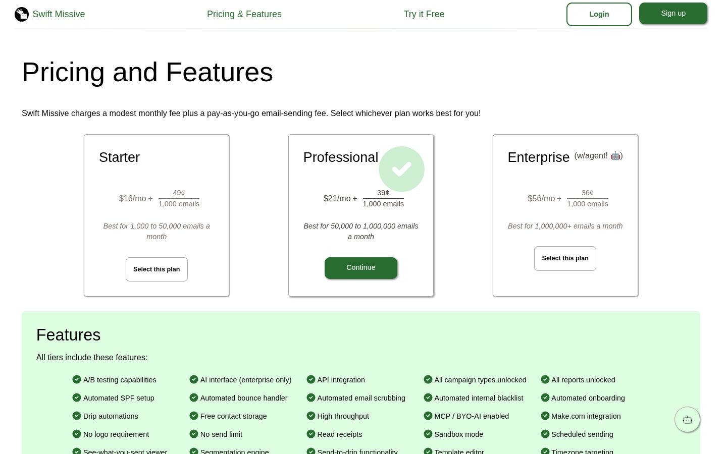
Task: Click the green checkmark badge on Professional
Action: click(402, 169)
